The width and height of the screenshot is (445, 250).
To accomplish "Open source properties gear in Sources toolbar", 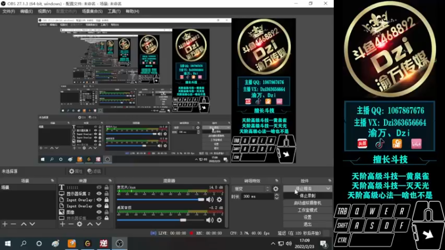I will click(x=80, y=224).
